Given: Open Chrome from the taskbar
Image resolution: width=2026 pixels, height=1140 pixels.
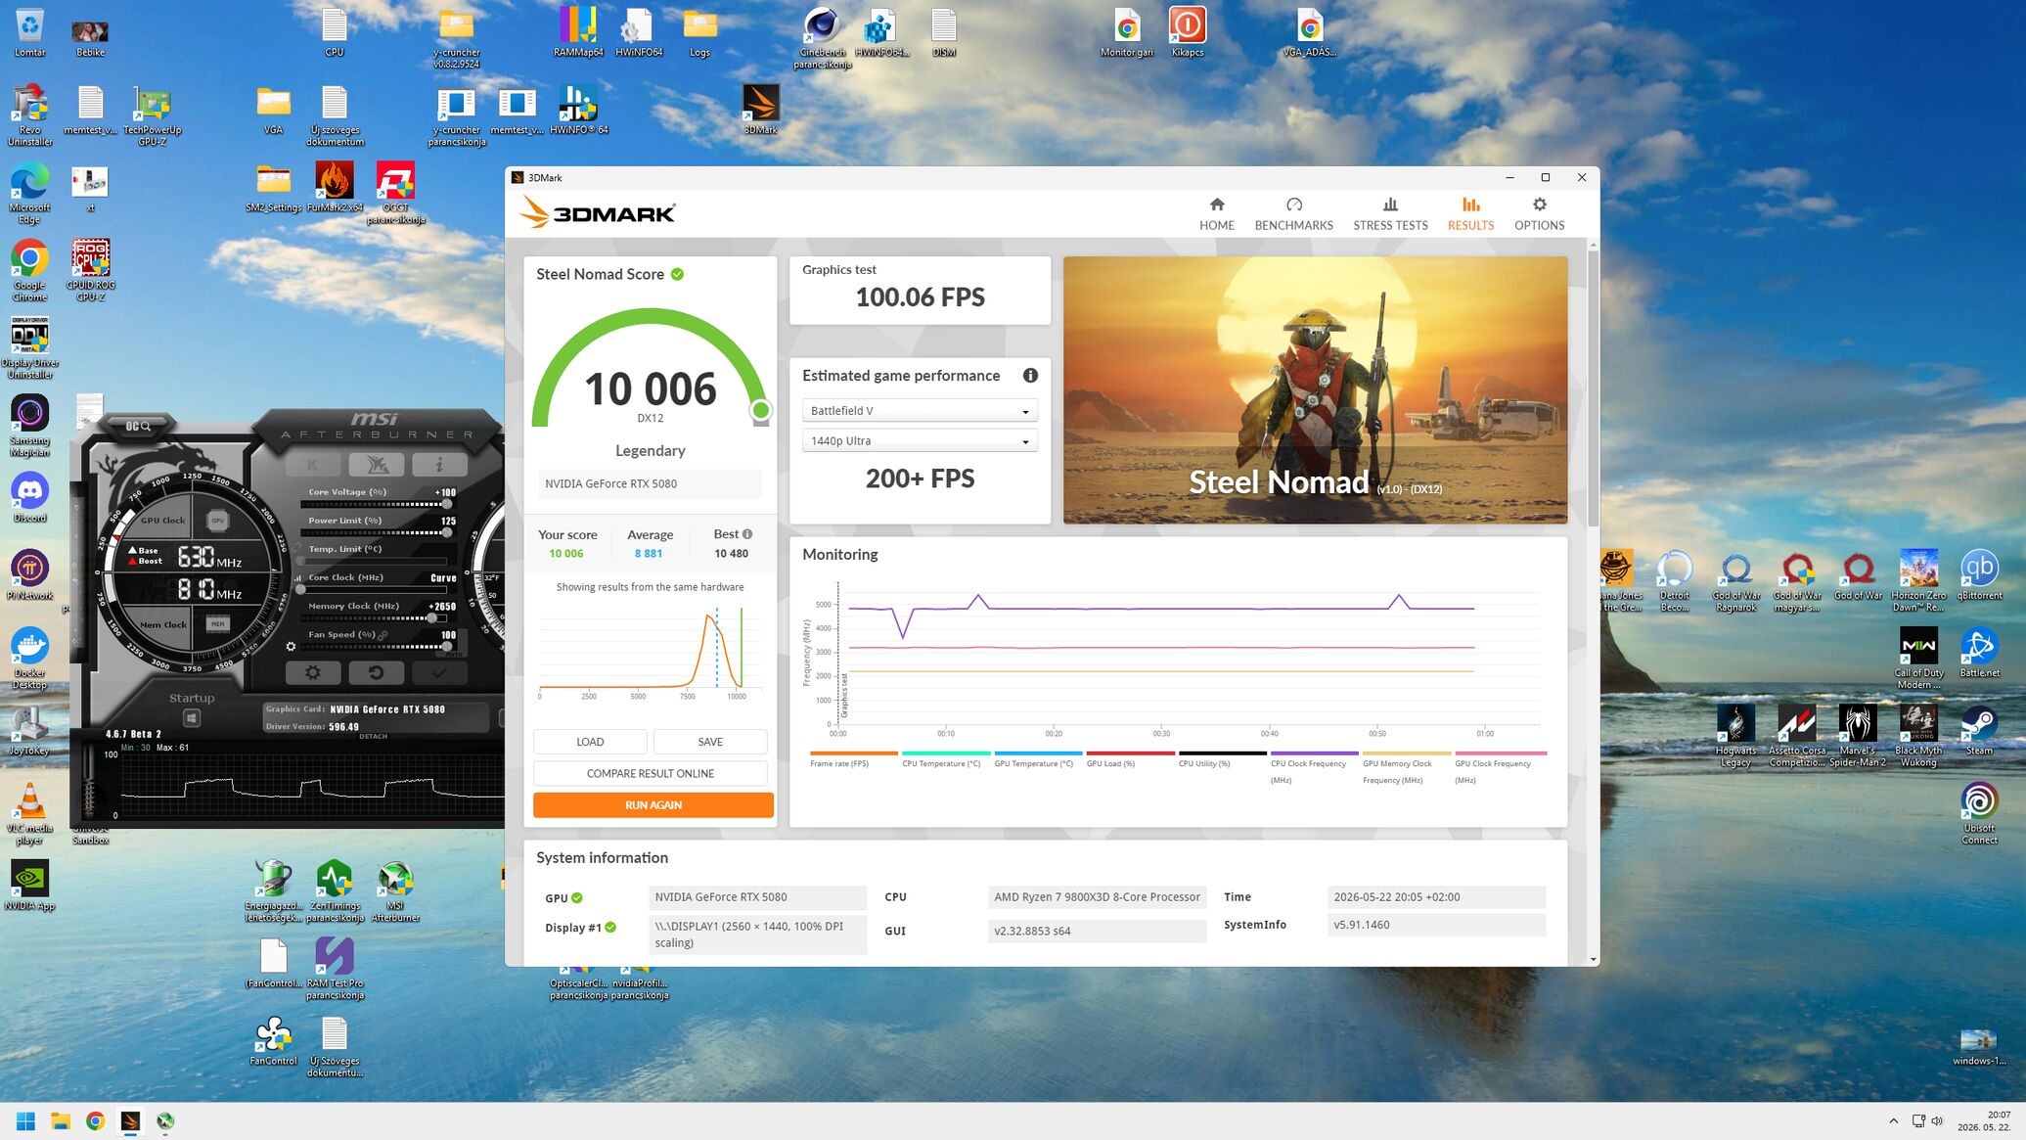Looking at the screenshot, I should click(95, 1121).
